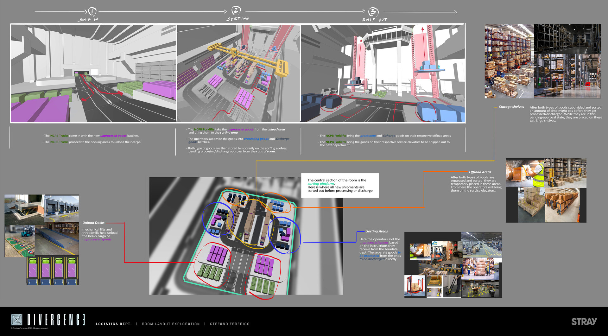The width and height of the screenshot is (608, 336).
Task: Click the ROOM LAYOUT EXPLORATION footer item
Action: click(171, 324)
